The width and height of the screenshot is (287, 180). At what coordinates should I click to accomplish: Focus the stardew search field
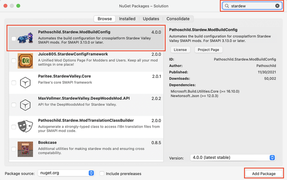click(252, 6)
